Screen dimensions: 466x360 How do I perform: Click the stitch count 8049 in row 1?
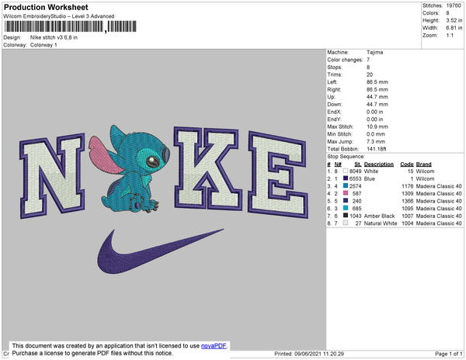(356, 171)
